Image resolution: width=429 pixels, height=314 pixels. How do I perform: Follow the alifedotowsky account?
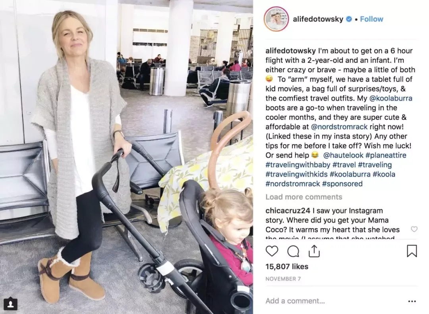371,19
